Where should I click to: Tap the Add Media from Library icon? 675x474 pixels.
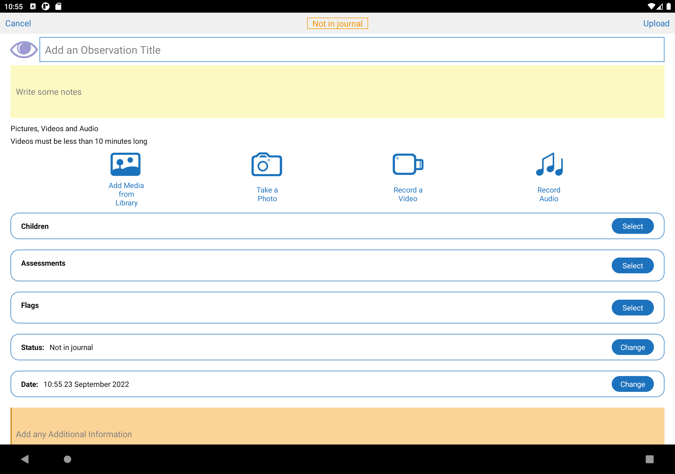pos(126,164)
